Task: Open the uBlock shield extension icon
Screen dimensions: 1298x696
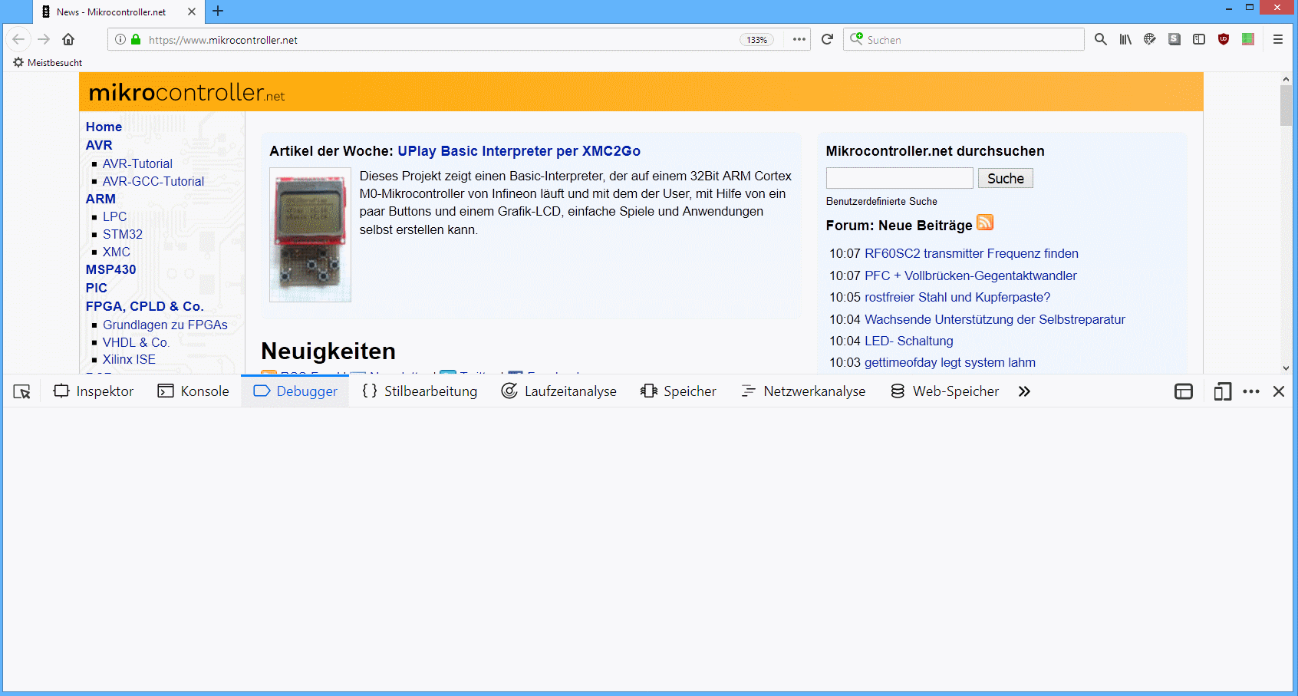Action: pos(1223,39)
